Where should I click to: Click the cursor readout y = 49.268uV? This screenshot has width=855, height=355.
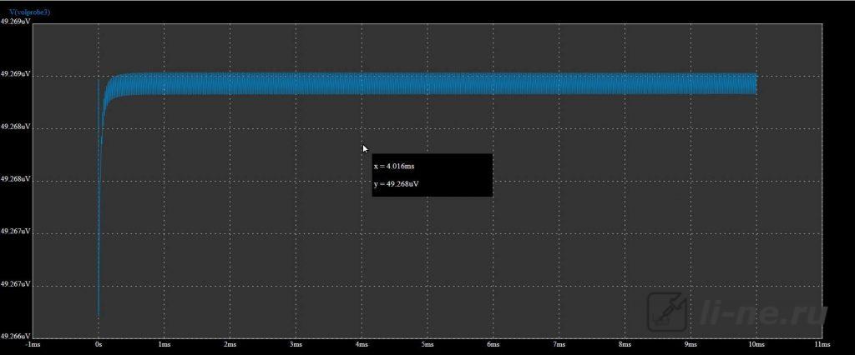[397, 184]
